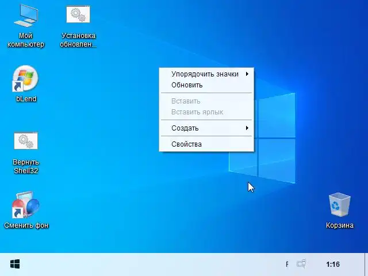The height and width of the screenshot is (276, 368).
Task: Click the disabled Вставить ярлык entry
Action: click(x=206, y=112)
